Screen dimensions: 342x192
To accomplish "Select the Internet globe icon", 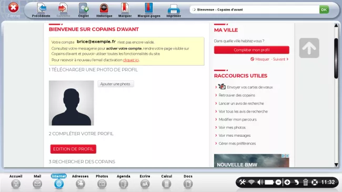I will 59,184.
